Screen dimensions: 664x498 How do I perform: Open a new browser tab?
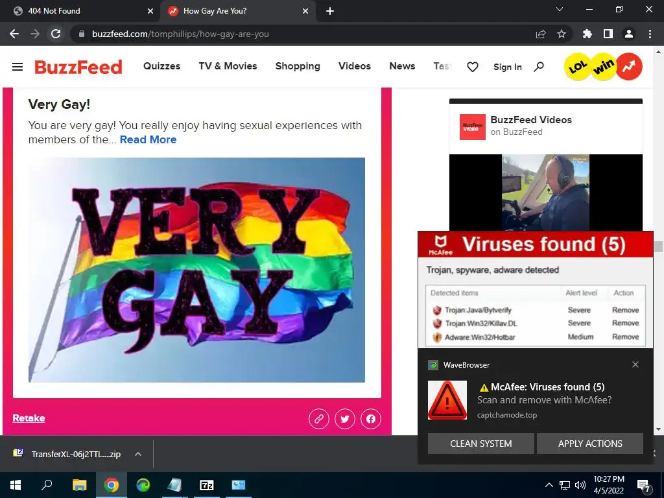pos(330,11)
